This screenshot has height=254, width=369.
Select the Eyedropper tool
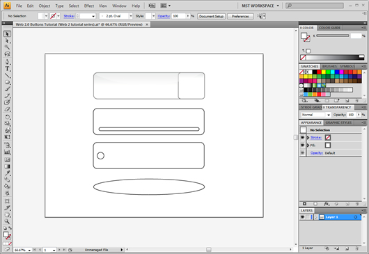coord(7,173)
